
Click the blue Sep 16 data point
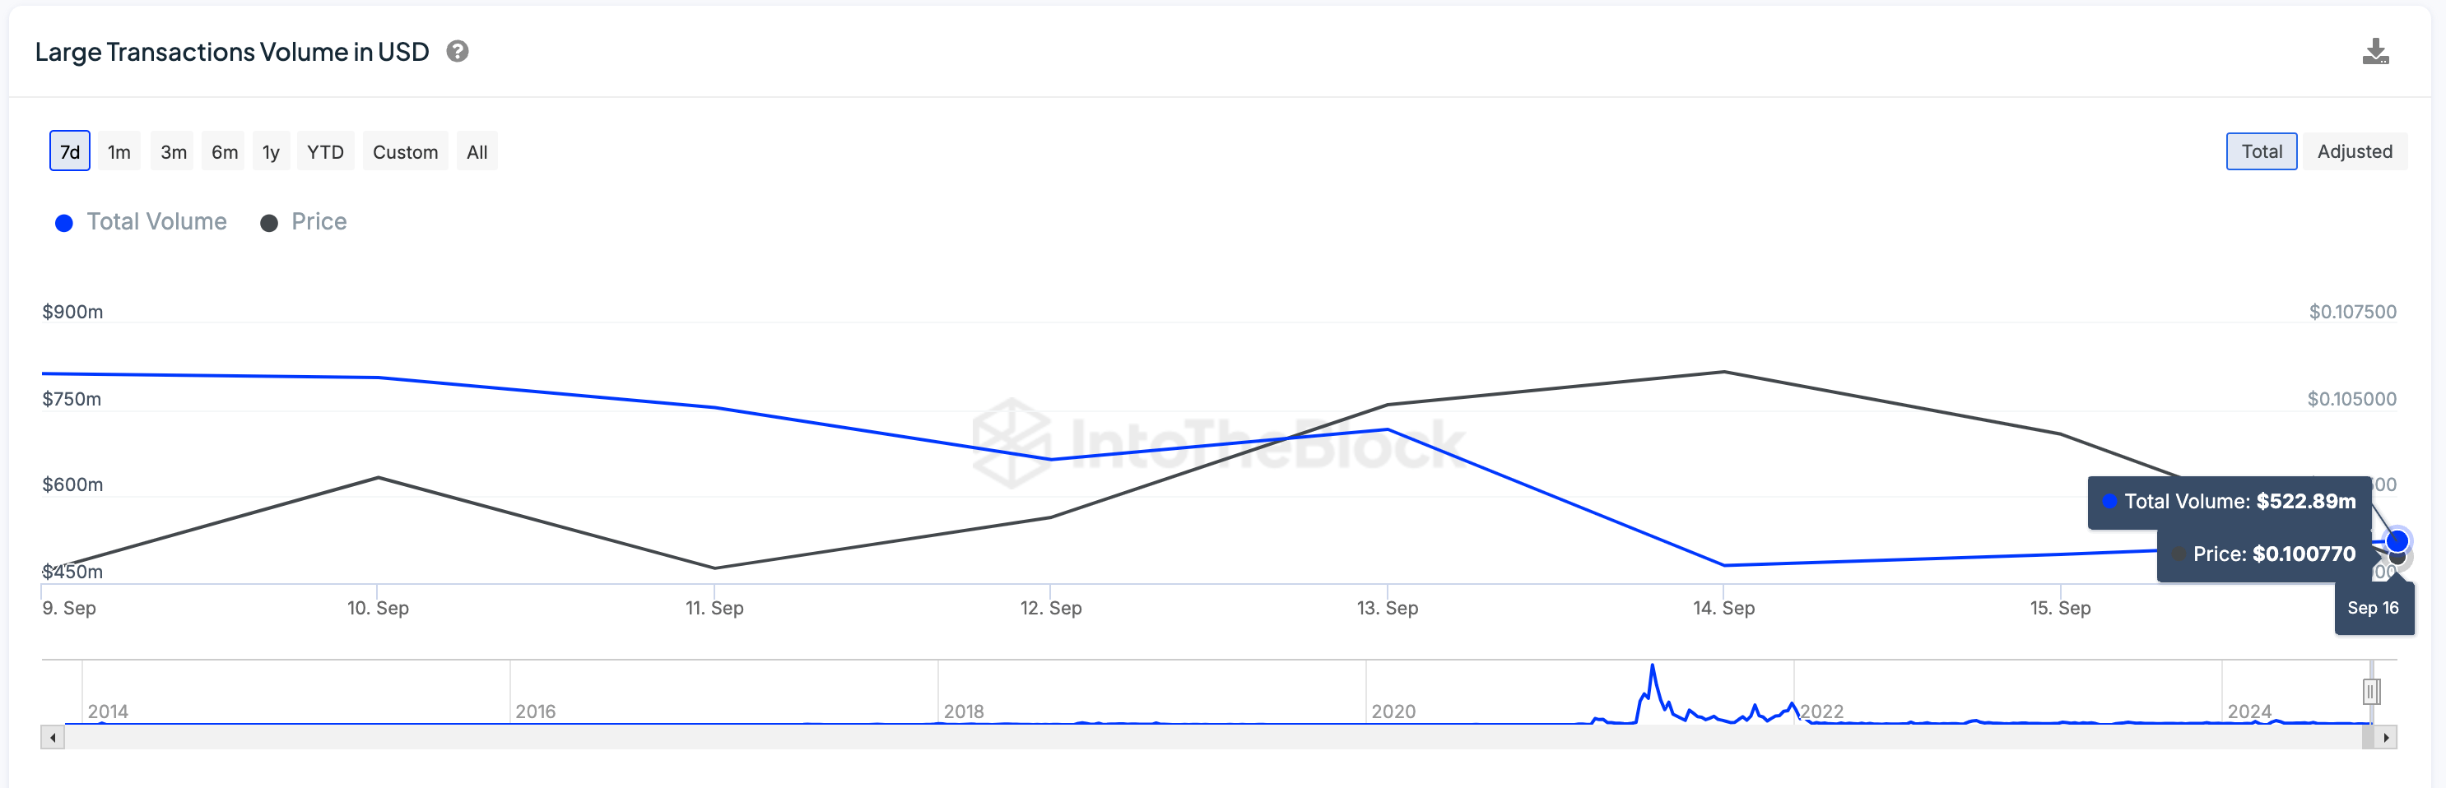(x=2397, y=541)
